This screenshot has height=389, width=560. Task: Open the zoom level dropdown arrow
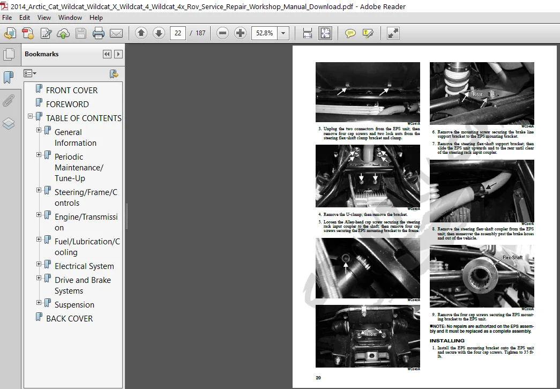pos(283,33)
